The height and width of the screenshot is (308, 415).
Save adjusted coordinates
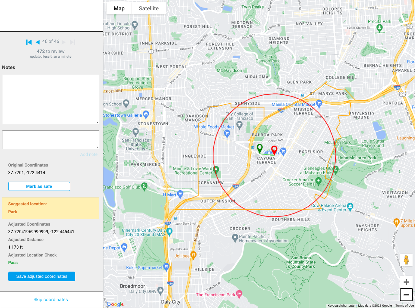(42, 276)
